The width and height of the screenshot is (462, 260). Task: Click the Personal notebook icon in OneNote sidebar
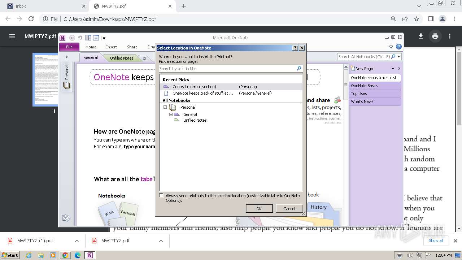67,85
